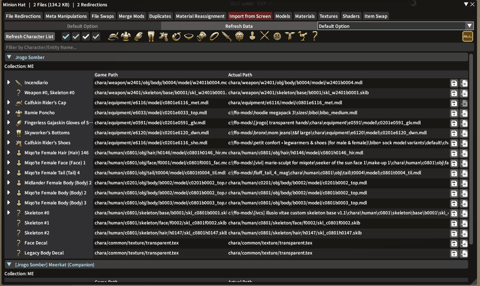Image resolution: width=480 pixels, height=286 pixels.
Task: Save the Incendiario row with floppy icon
Action: 454,83
